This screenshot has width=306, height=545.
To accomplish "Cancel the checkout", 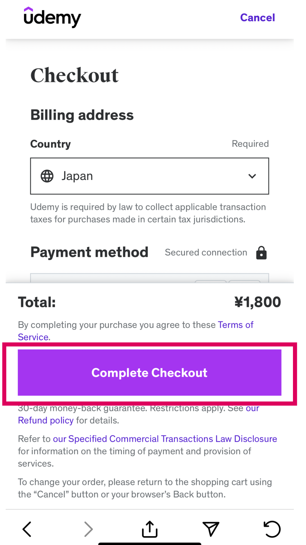I will [257, 18].
